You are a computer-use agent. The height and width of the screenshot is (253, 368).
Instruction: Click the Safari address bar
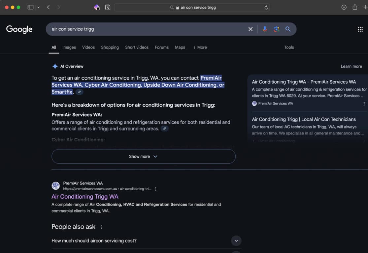pyautogui.click(x=192, y=8)
